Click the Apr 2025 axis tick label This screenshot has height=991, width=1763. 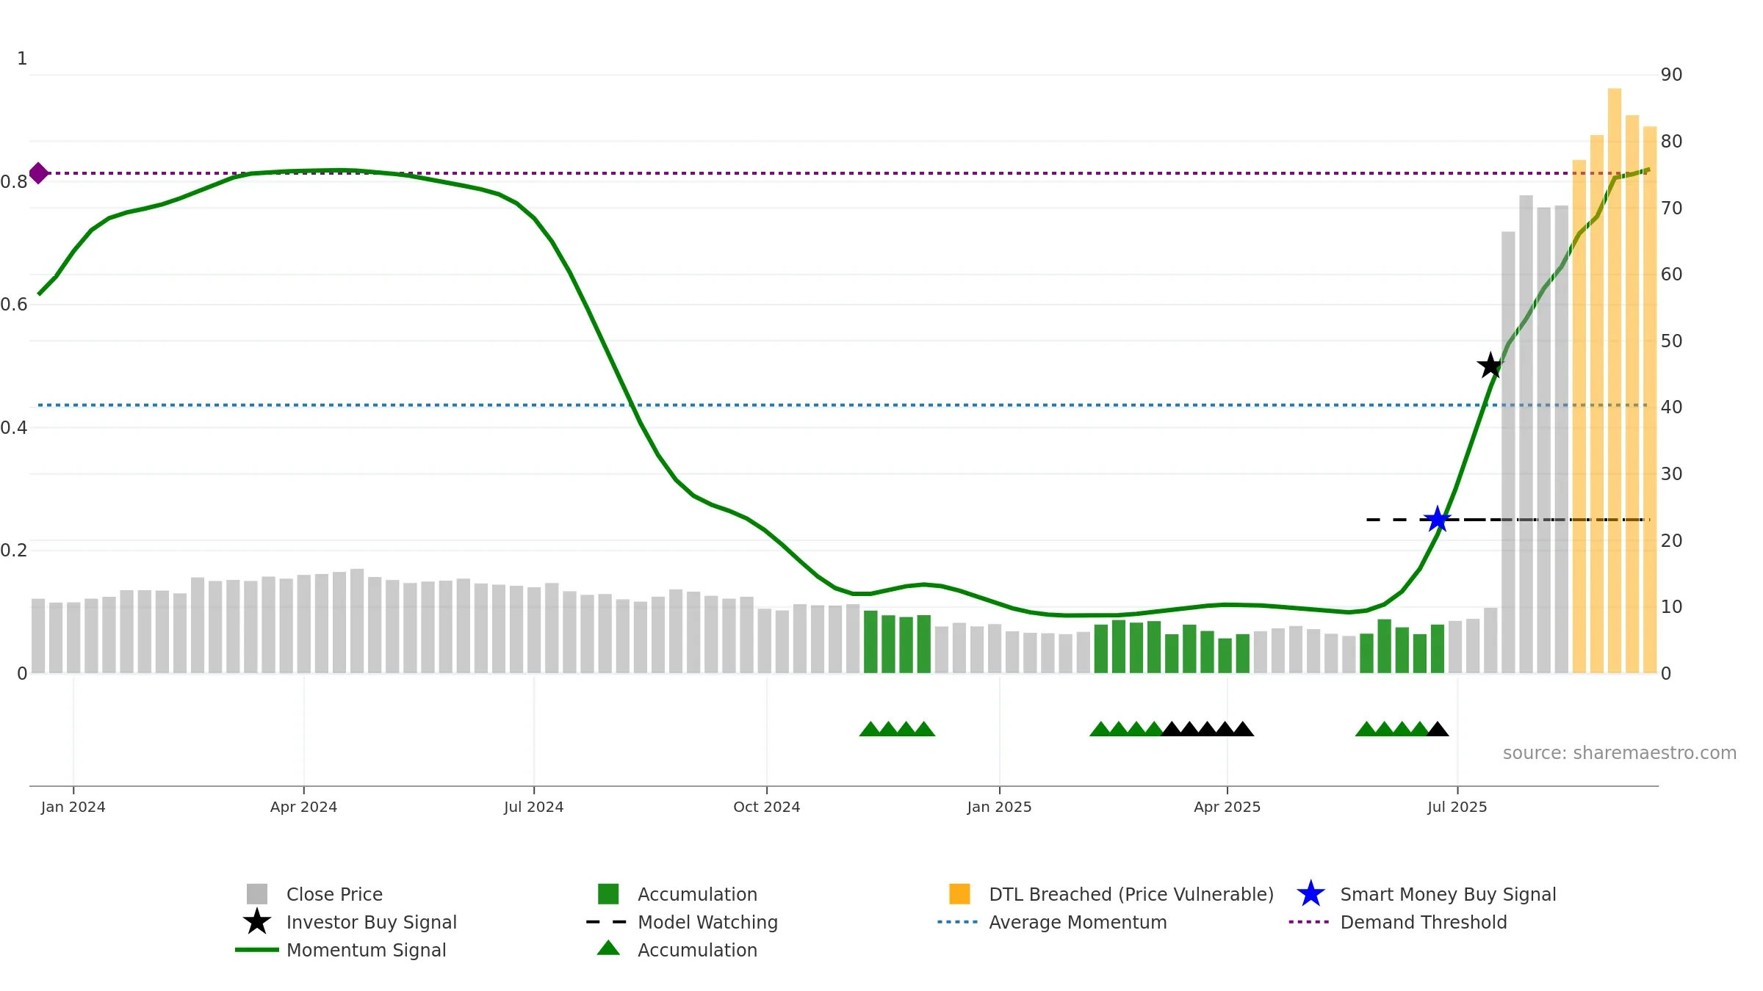1227,807
